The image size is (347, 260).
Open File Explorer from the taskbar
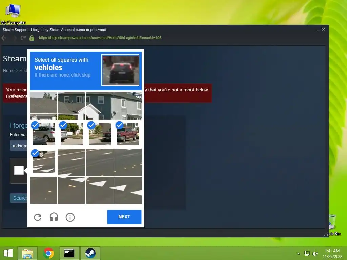[27, 253]
